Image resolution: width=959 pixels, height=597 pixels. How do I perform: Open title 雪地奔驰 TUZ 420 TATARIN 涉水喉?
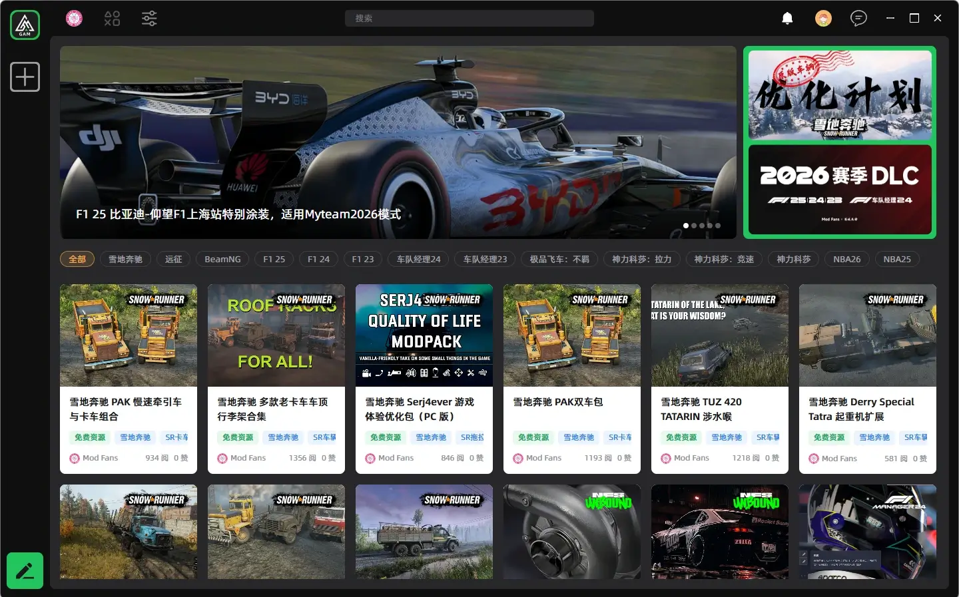[x=701, y=409]
